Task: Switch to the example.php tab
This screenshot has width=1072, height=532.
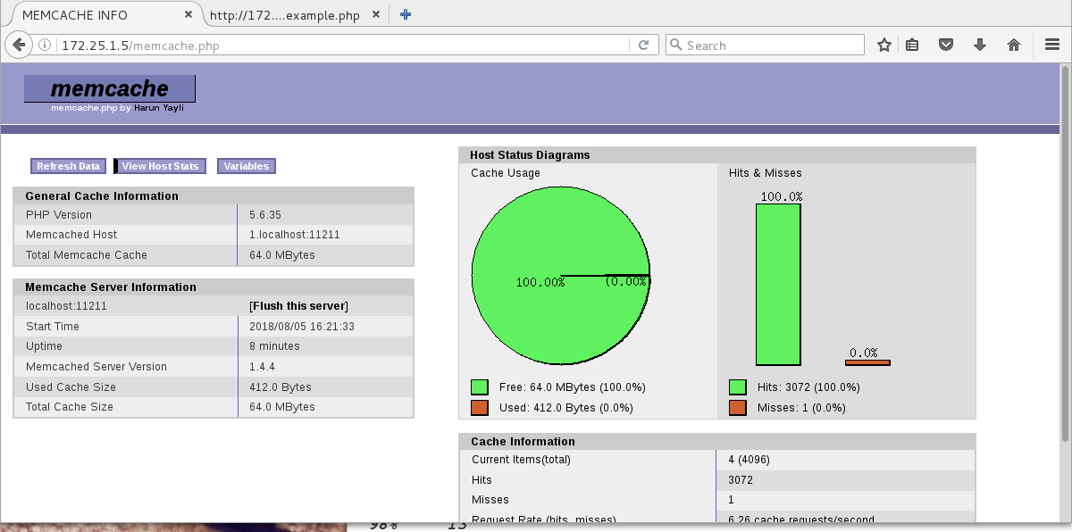Action: (297, 14)
